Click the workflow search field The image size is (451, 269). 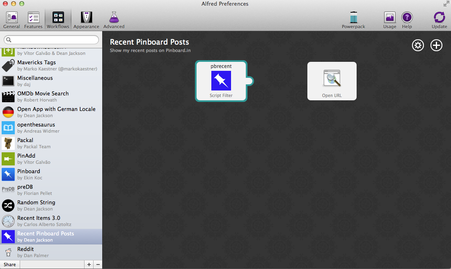pos(51,40)
